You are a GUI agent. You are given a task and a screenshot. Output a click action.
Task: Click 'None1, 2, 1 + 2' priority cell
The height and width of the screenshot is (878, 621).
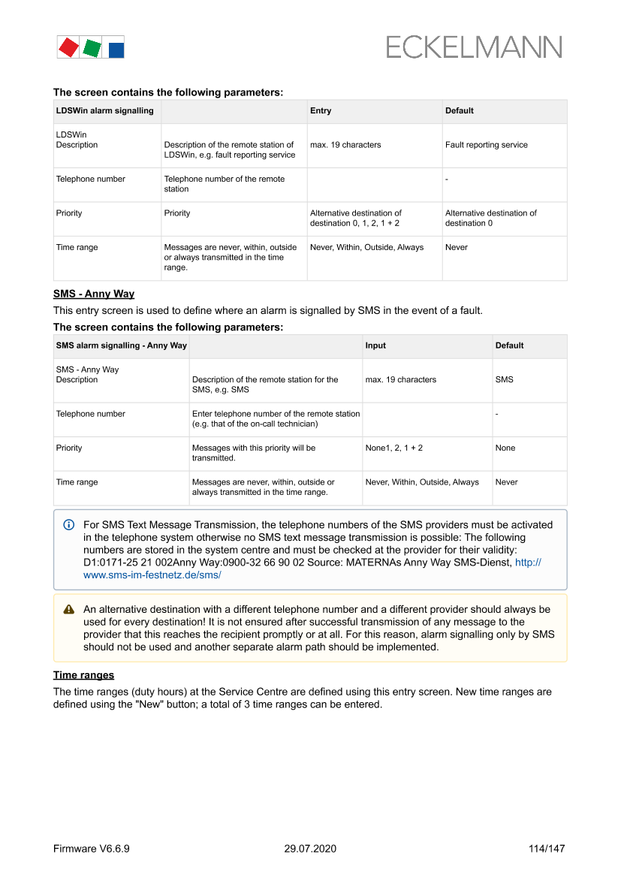click(x=393, y=448)
